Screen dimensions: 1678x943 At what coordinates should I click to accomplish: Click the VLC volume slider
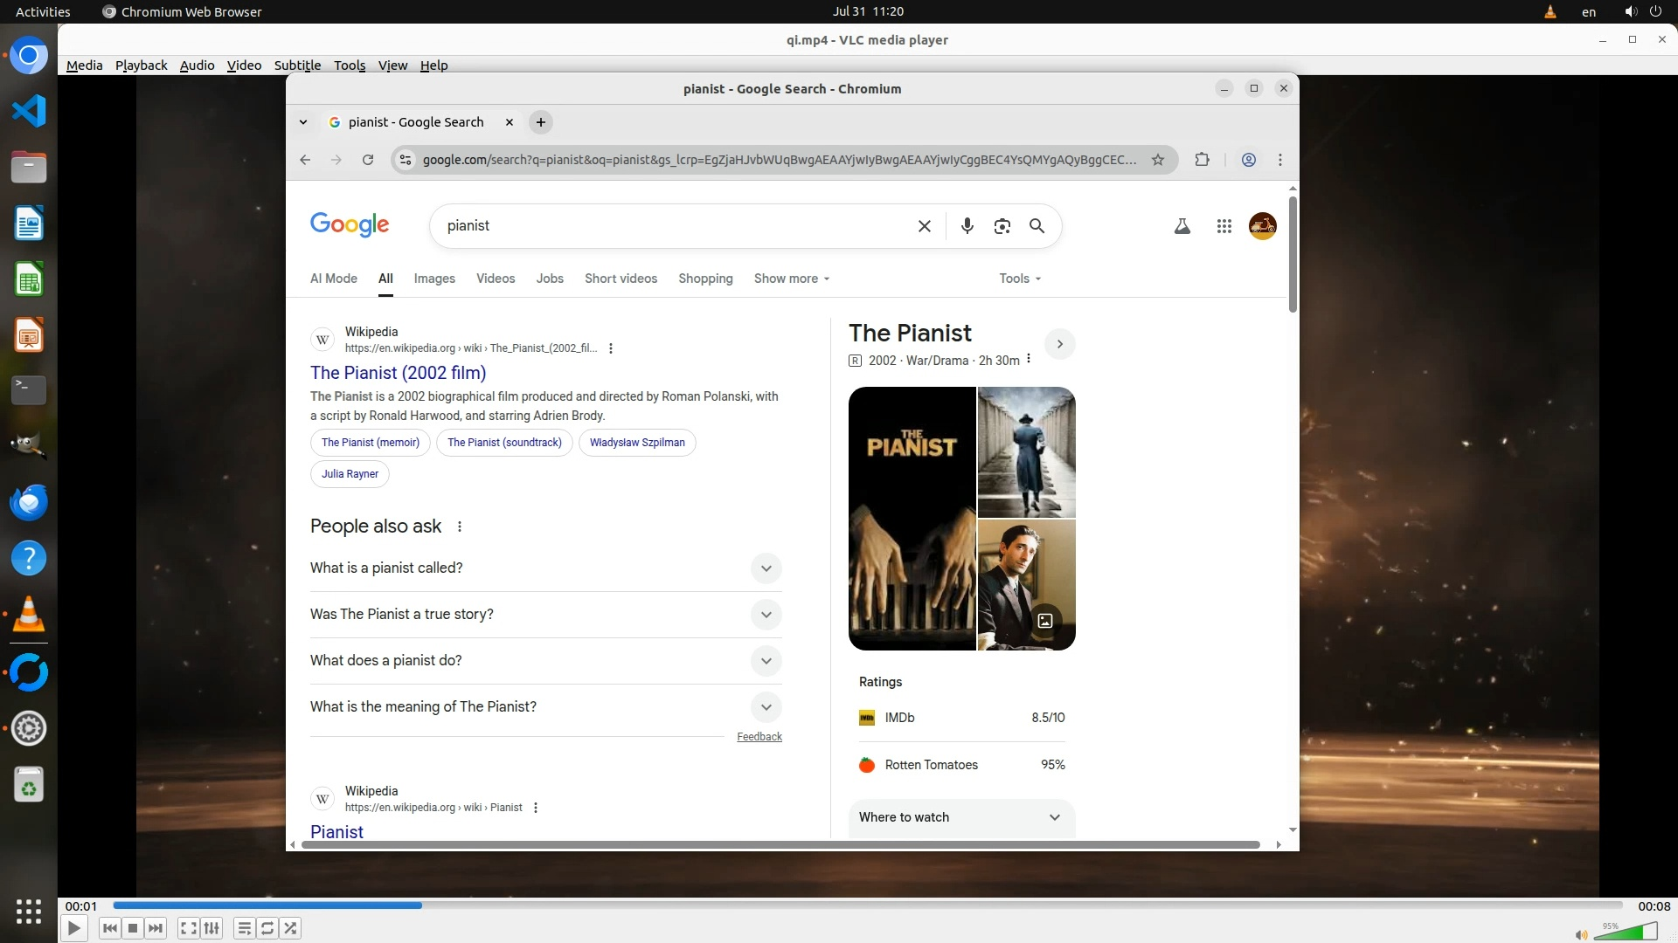1626,931
